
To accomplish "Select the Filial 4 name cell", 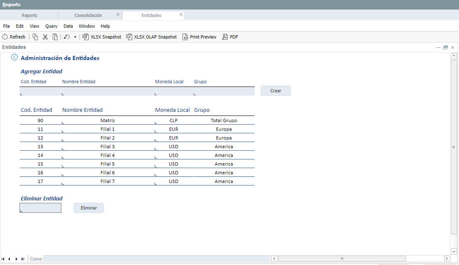I will (107, 155).
